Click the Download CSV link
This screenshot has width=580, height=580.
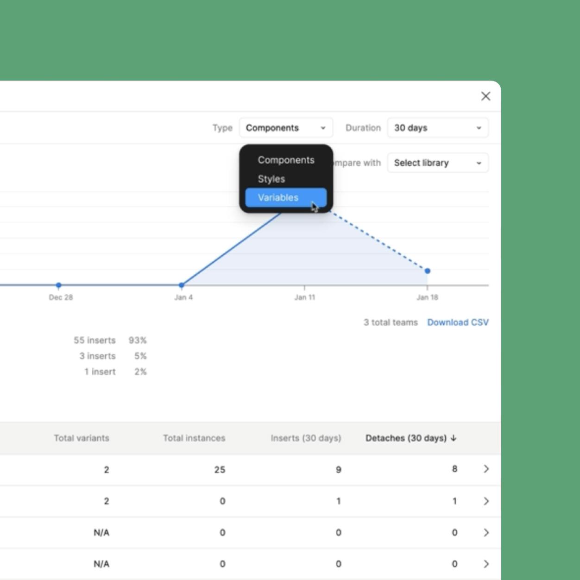[x=458, y=322]
